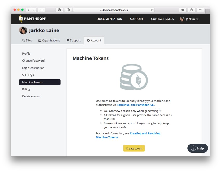The width and height of the screenshot is (221, 172).
Task: Close the Safari window with red button
Action: [x=15, y=10]
